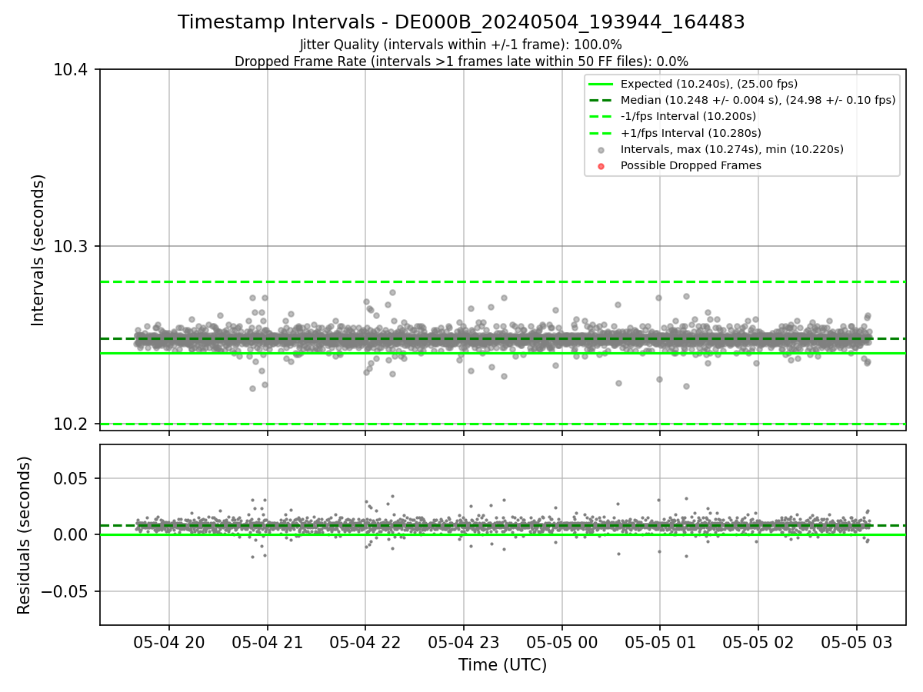Click the red dot marker in legend
Screen dimensions: 923x692
pyautogui.click(x=601, y=166)
